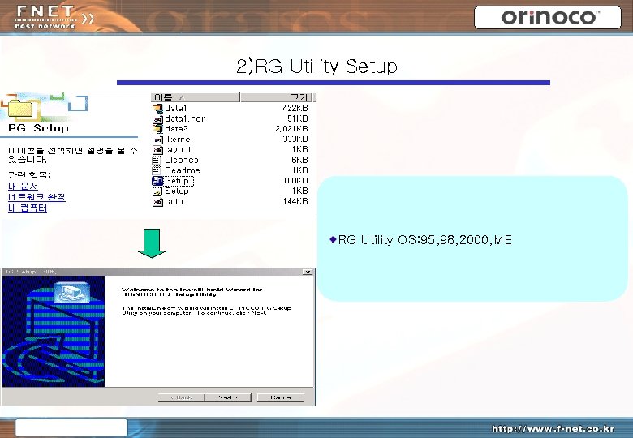Click the data1.hdr file name
Viewport: 633px width, 438px height.
(185, 118)
